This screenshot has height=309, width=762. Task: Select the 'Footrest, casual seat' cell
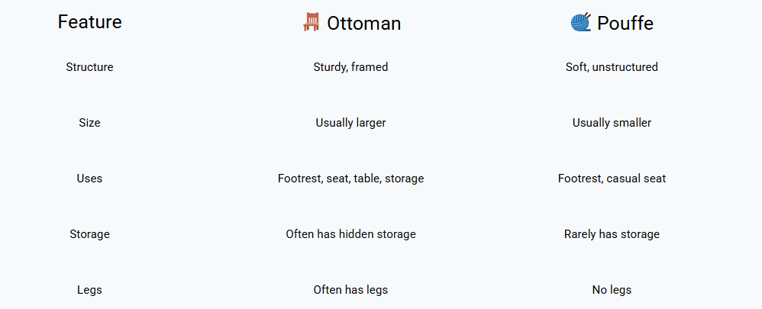point(612,179)
